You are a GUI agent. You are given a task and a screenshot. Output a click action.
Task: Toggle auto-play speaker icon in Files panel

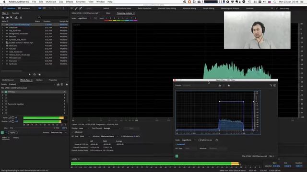click(39, 75)
